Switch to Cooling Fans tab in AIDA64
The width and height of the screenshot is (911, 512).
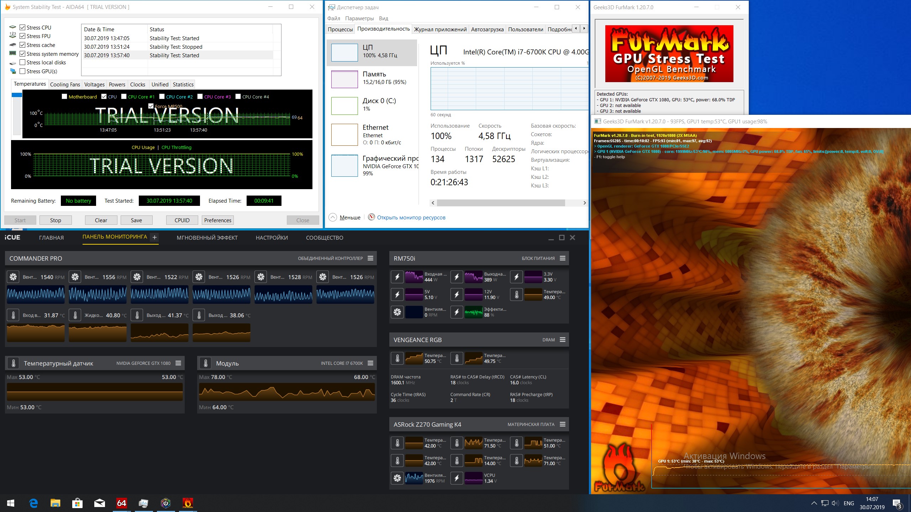pos(65,84)
